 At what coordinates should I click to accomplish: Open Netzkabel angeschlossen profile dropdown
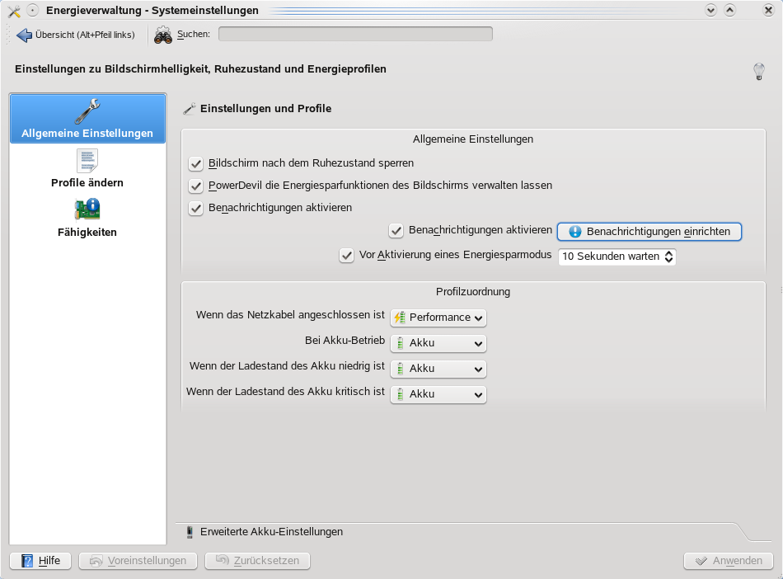click(438, 318)
